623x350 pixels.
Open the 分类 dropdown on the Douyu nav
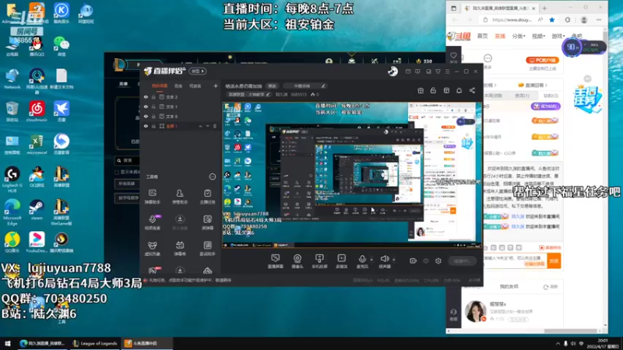tap(519, 36)
